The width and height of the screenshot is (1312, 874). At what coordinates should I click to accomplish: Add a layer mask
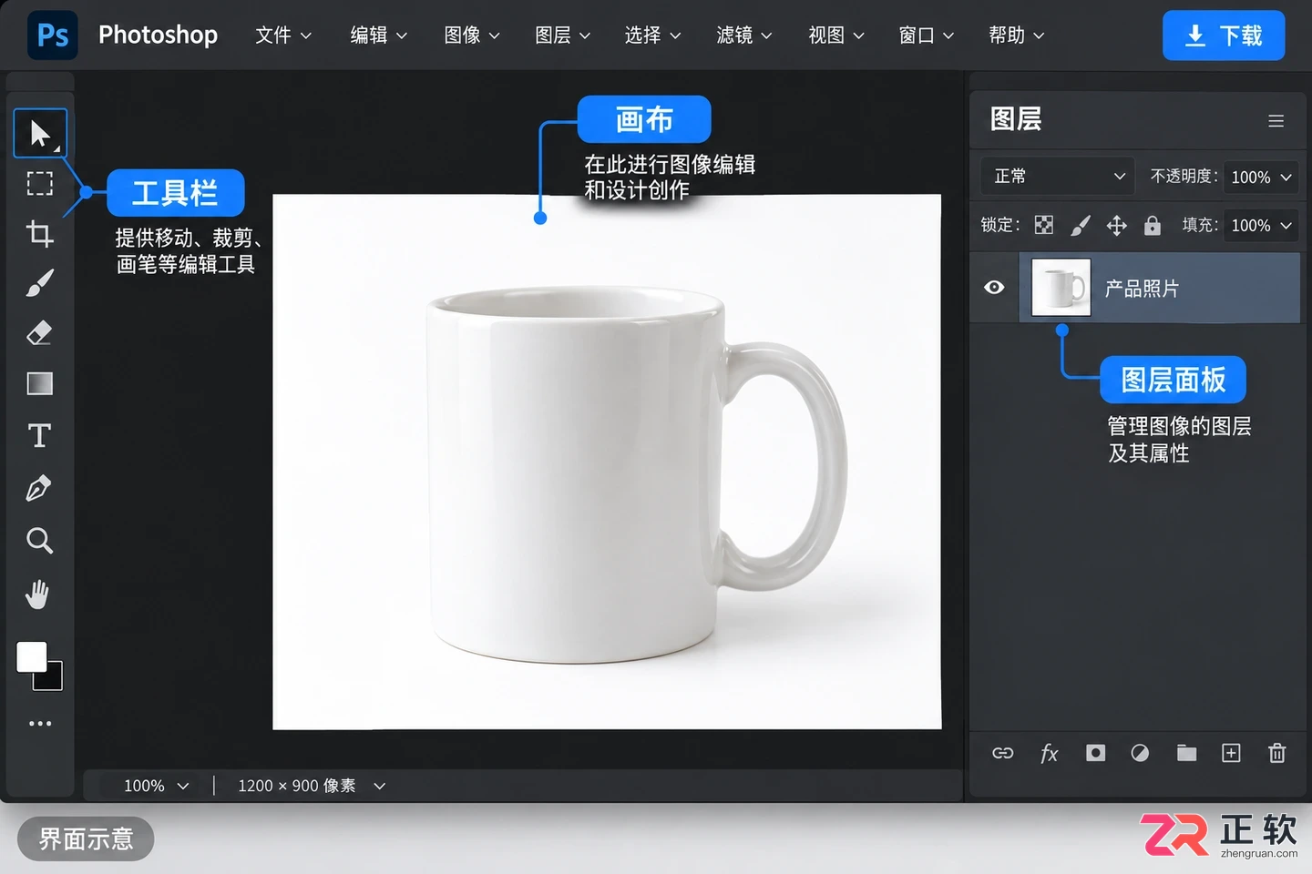tap(1095, 753)
